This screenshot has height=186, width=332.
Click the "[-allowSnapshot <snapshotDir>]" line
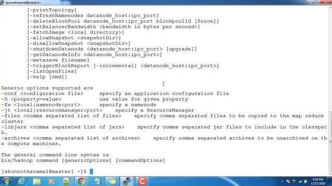point(74,38)
